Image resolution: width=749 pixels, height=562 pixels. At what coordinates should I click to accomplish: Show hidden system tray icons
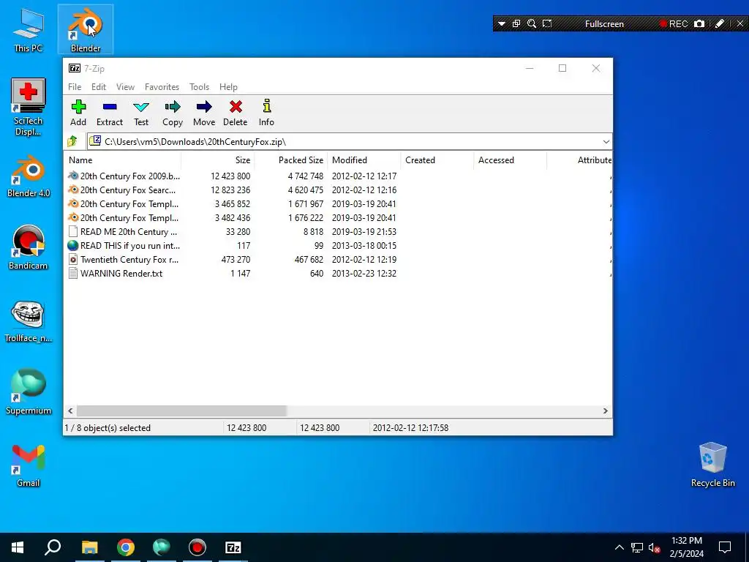pyautogui.click(x=619, y=547)
